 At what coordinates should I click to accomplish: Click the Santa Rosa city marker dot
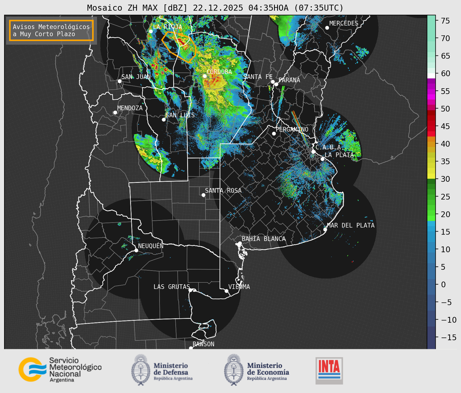click(x=203, y=195)
